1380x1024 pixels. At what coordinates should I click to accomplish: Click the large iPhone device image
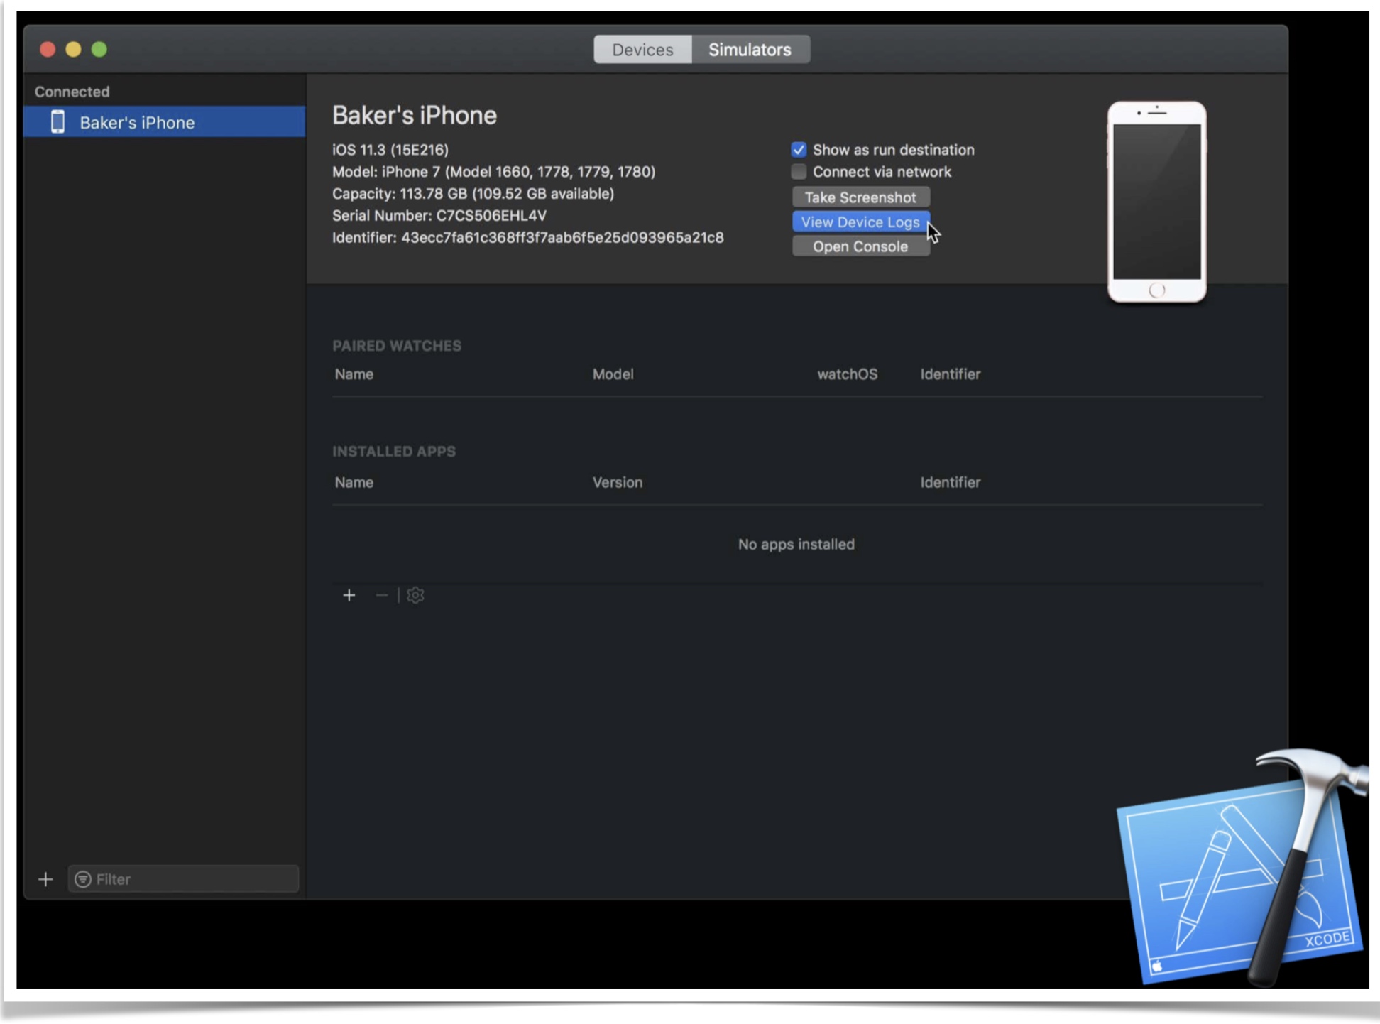[1156, 202]
